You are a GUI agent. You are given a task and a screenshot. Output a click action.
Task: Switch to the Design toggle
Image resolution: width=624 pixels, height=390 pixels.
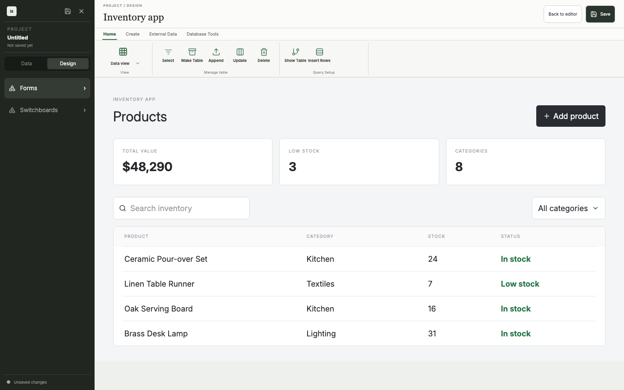coord(68,63)
